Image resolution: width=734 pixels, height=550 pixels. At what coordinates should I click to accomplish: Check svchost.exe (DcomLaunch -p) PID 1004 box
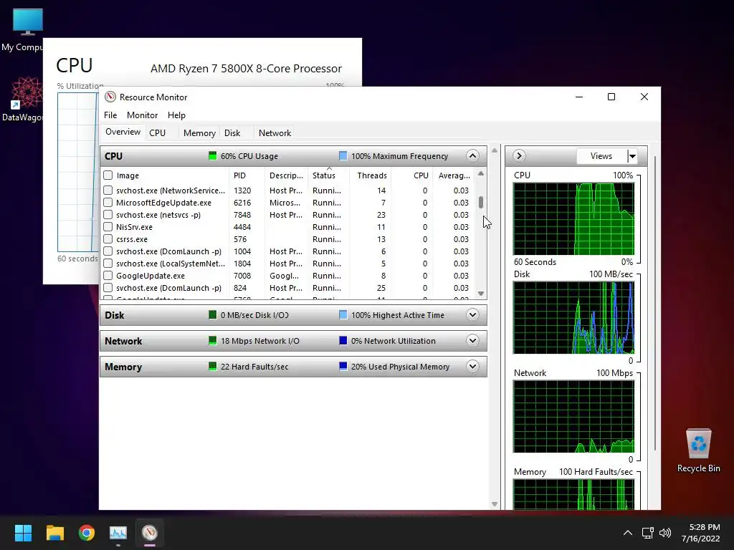(x=108, y=251)
